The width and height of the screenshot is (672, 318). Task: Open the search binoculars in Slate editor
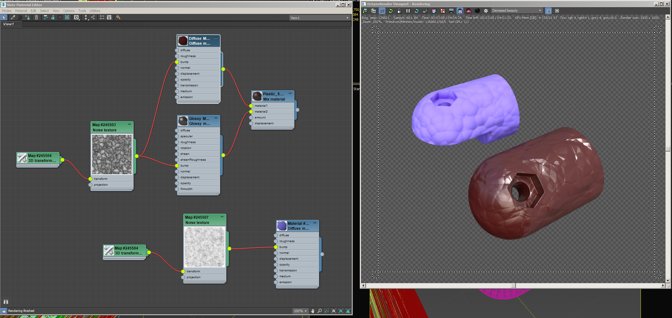6,302
